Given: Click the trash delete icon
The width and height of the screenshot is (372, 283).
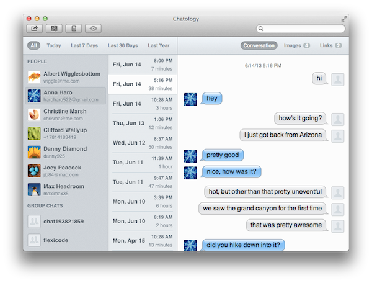Looking at the screenshot, I should [73, 29].
